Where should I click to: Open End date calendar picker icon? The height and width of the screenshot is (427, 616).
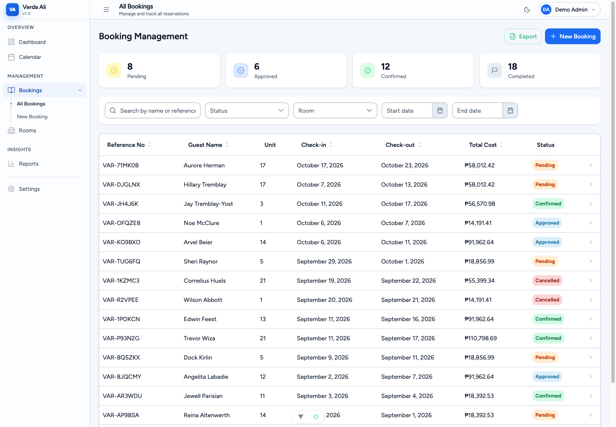click(x=510, y=111)
